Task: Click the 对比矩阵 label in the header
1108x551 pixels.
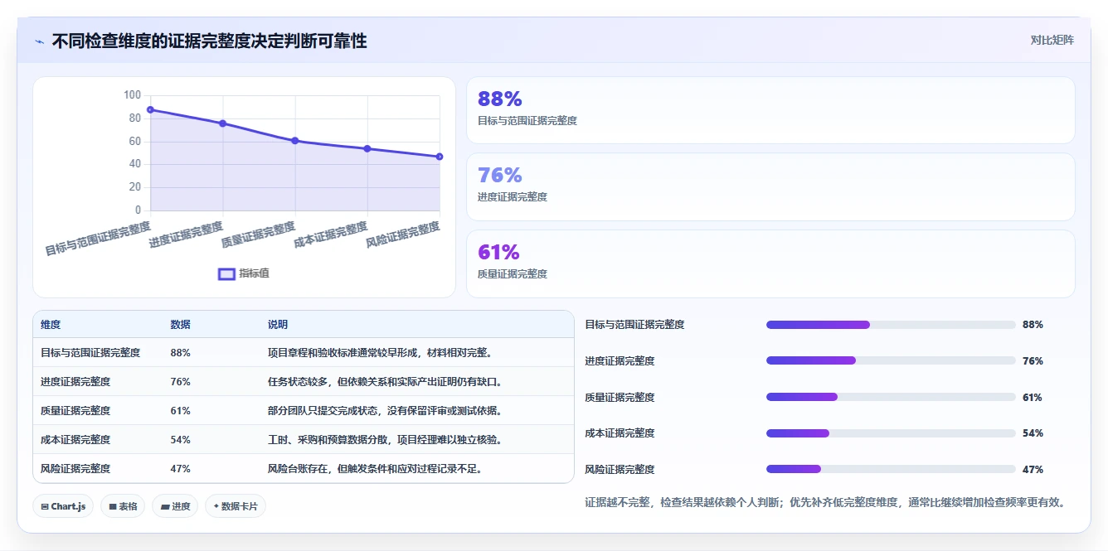Action: 1052,41
